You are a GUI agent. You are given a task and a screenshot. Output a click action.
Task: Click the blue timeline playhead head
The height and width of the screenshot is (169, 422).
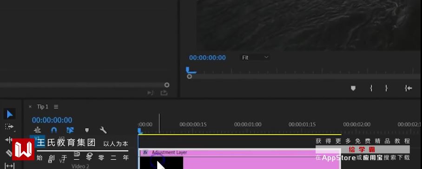[x=140, y=131]
